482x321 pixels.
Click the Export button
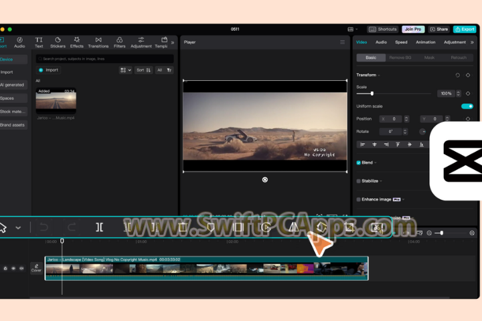pos(465,29)
